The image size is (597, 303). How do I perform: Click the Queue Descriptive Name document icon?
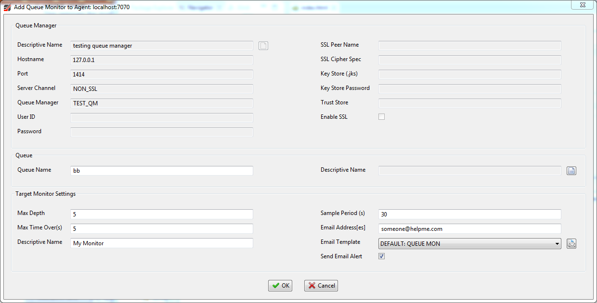click(571, 171)
